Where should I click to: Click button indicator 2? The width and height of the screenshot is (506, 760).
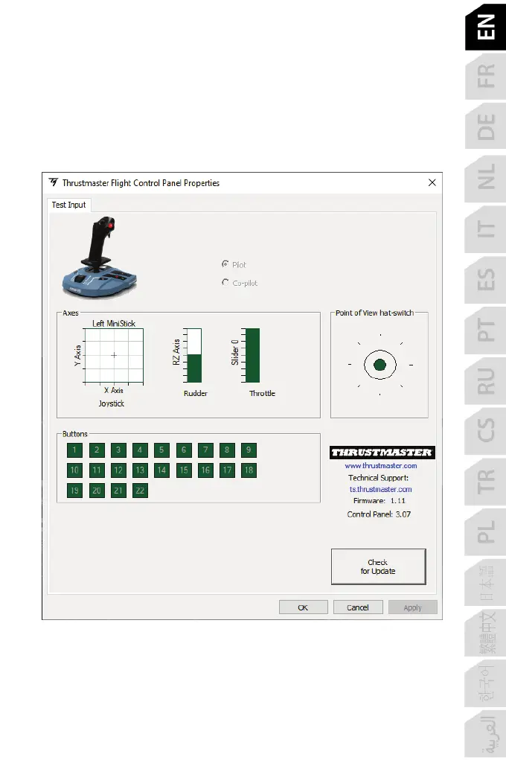point(97,450)
